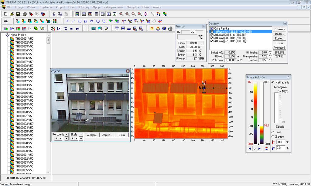The height and width of the screenshot is (186, 311).
Task: Click the Skala up arrow in Zdjęcie
Action: [81, 135]
